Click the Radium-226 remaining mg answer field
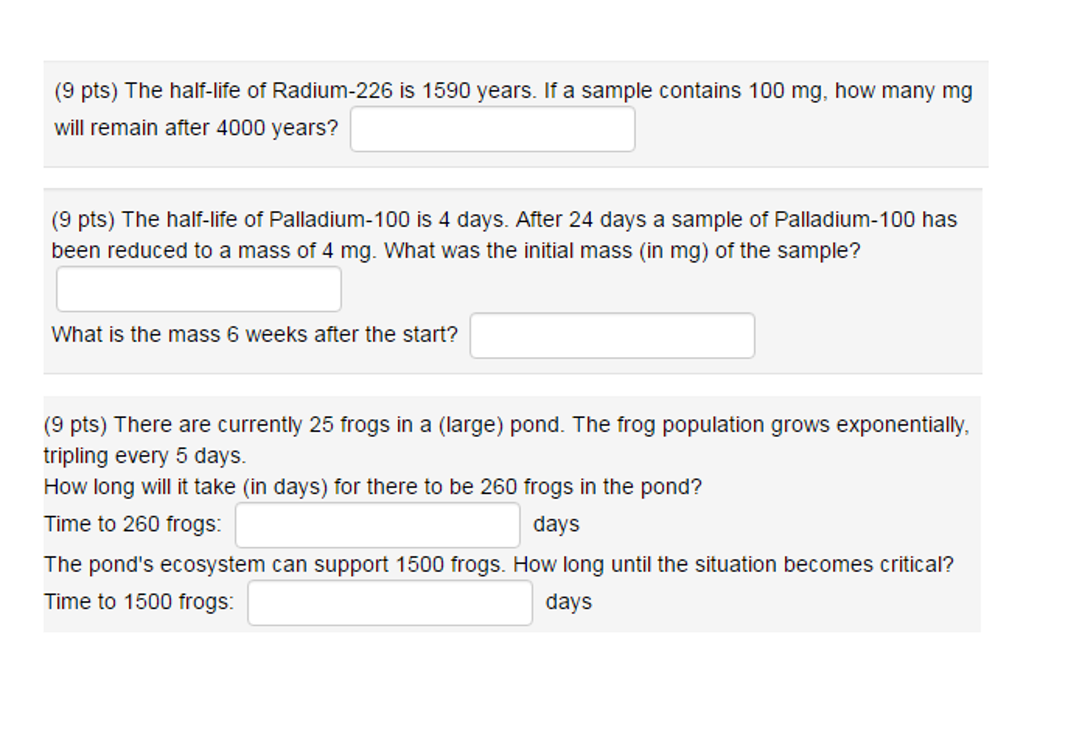 (492, 129)
